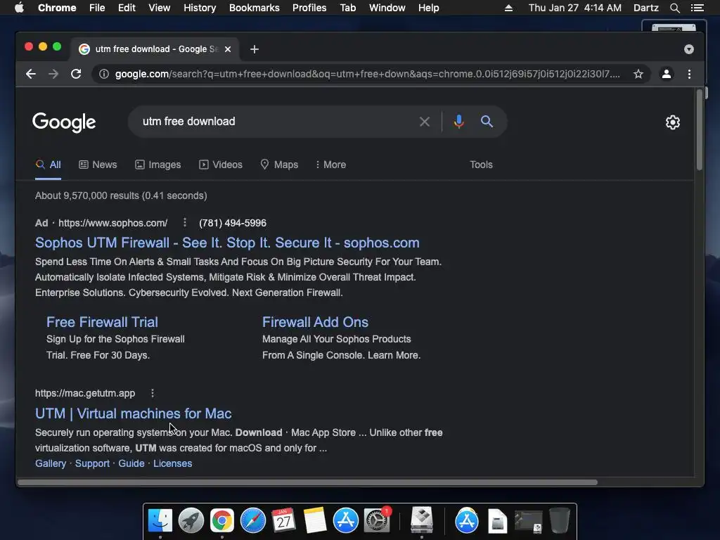Screen dimensions: 720x540
Task: Open Chrome's three-dot menu
Action: [x=689, y=74]
